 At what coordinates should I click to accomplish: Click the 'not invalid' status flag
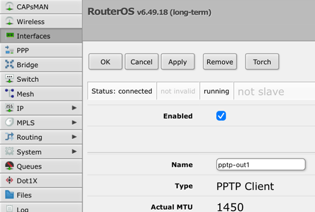[x=178, y=91]
